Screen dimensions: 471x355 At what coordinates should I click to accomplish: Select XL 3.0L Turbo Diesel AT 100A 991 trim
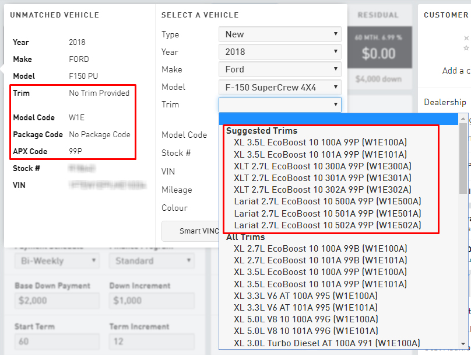327,343
